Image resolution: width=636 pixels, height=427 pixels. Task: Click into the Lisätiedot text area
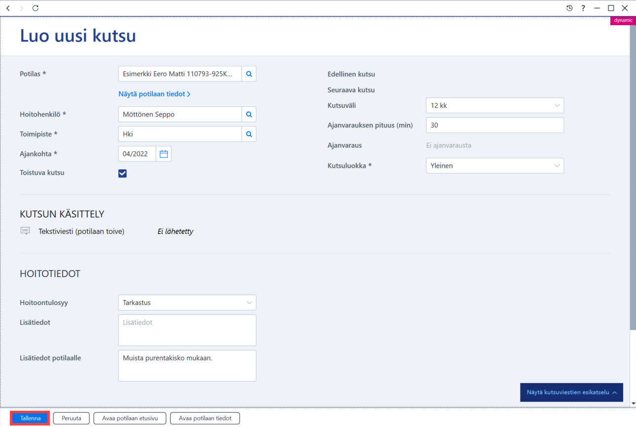187,330
